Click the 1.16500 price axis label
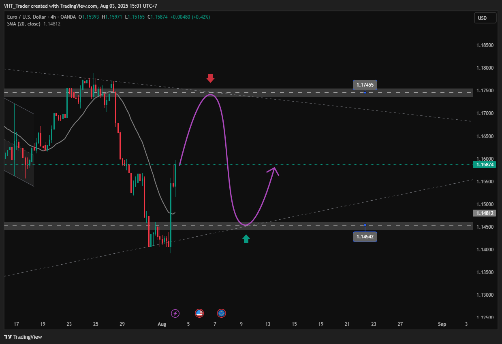The width and height of the screenshot is (502, 344). pyautogui.click(x=485, y=136)
